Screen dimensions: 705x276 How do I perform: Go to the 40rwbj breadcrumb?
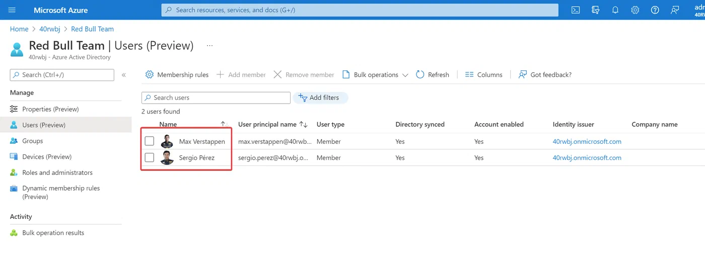[x=50, y=29]
